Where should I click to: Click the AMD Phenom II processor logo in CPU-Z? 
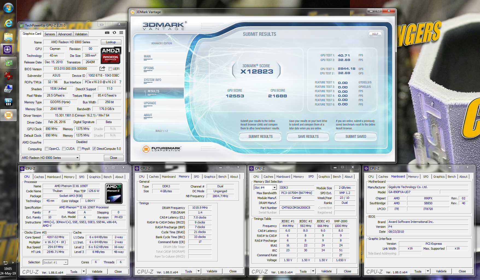click(114, 193)
